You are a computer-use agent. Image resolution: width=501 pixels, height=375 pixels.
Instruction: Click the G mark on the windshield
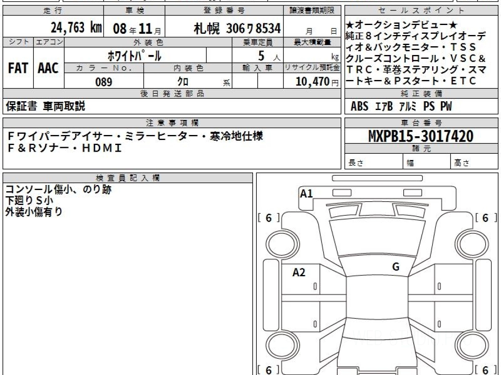point(396,267)
